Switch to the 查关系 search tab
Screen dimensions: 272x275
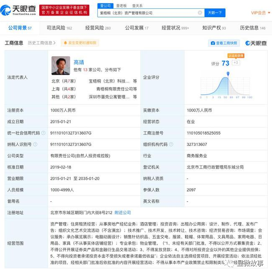pyautogui.click(x=137, y=5)
